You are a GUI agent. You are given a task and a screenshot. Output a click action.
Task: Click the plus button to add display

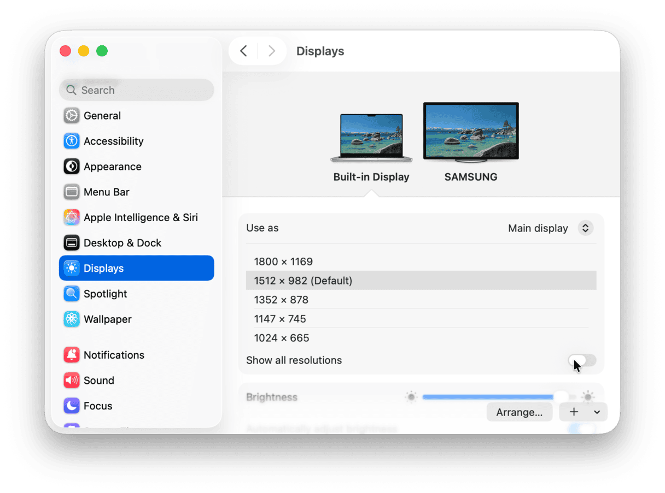(x=574, y=412)
